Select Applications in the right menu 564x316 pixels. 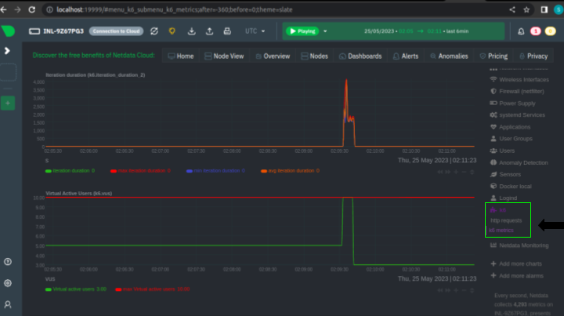point(510,127)
